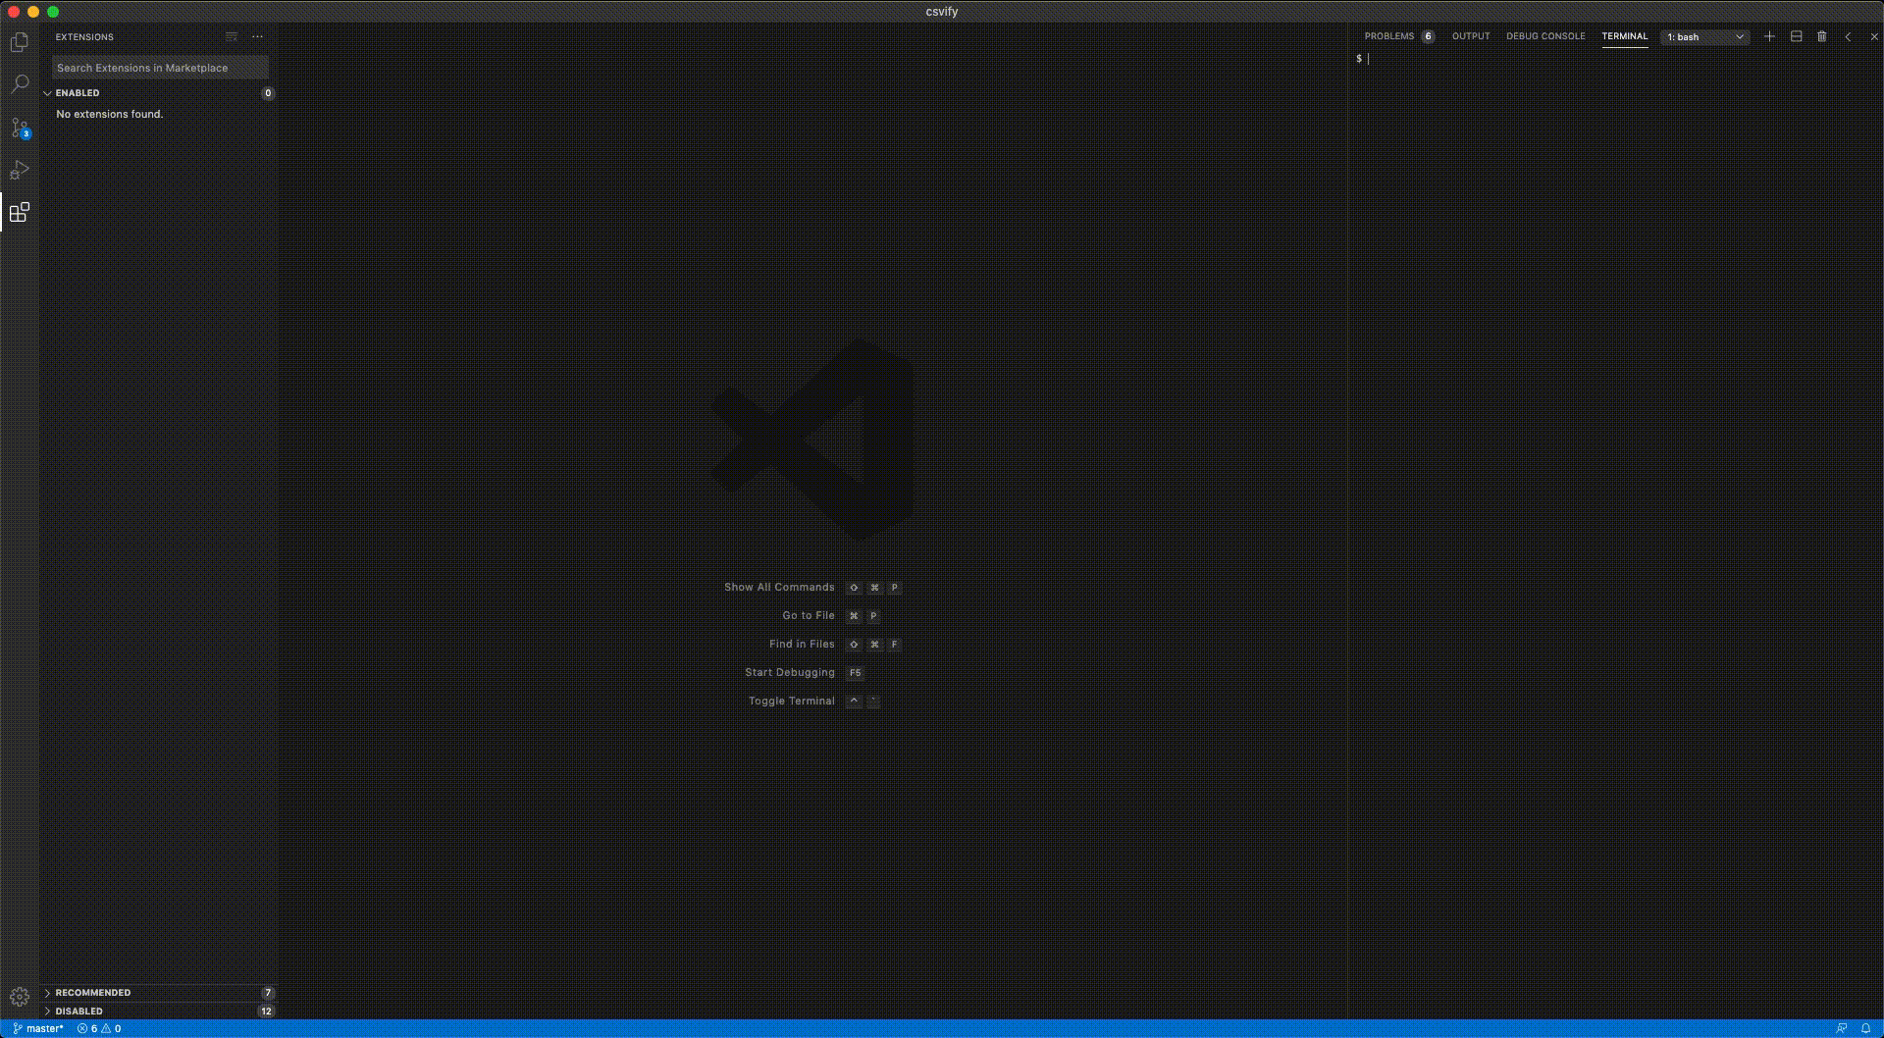This screenshot has height=1038, width=1884.
Task: Close the terminal panel
Action: pyautogui.click(x=1873, y=36)
